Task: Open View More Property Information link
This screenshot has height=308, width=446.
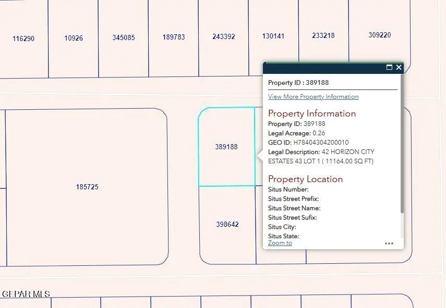Action: pos(313,97)
